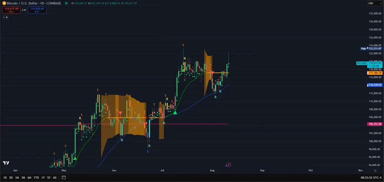Viewport: 384px width, 182px height.
Task: Click the open value O119,309.37
Action: pos(79,3)
